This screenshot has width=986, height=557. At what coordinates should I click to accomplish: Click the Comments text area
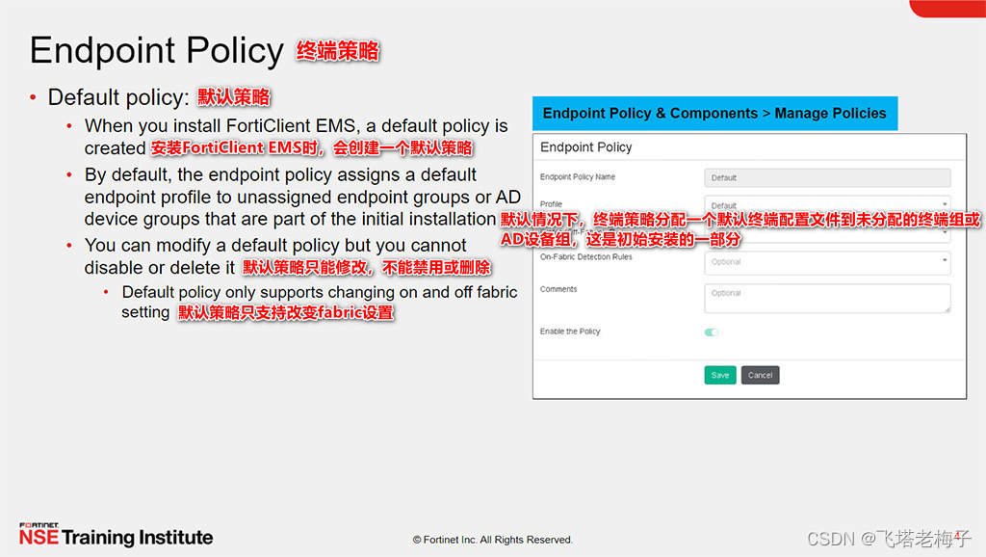click(827, 299)
